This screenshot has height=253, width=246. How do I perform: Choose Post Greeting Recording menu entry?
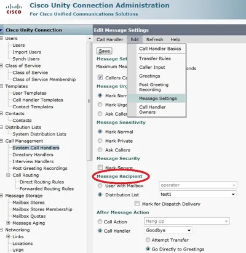[x=154, y=87]
